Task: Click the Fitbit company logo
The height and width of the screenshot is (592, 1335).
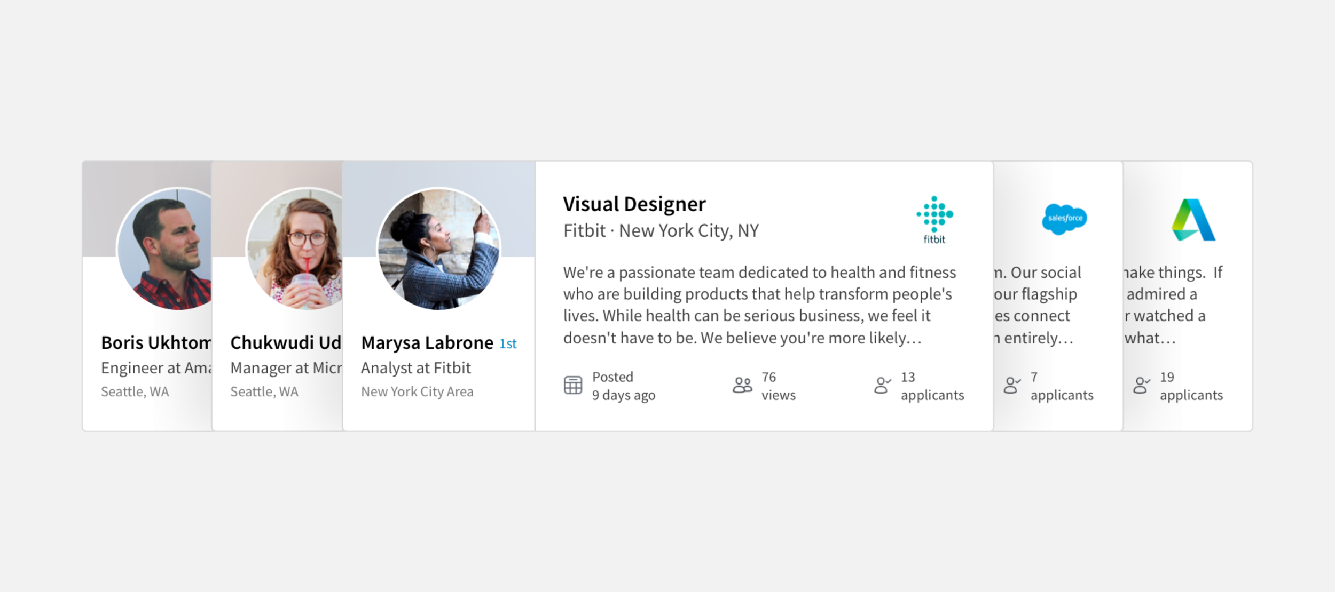Action: click(x=934, y=220)
